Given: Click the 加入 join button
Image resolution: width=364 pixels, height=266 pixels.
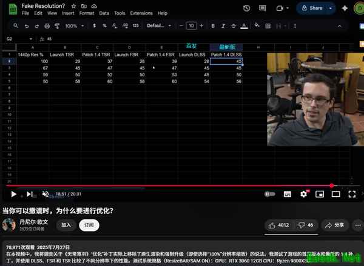Looking at the screenshot, I should [x=66, y=225].
